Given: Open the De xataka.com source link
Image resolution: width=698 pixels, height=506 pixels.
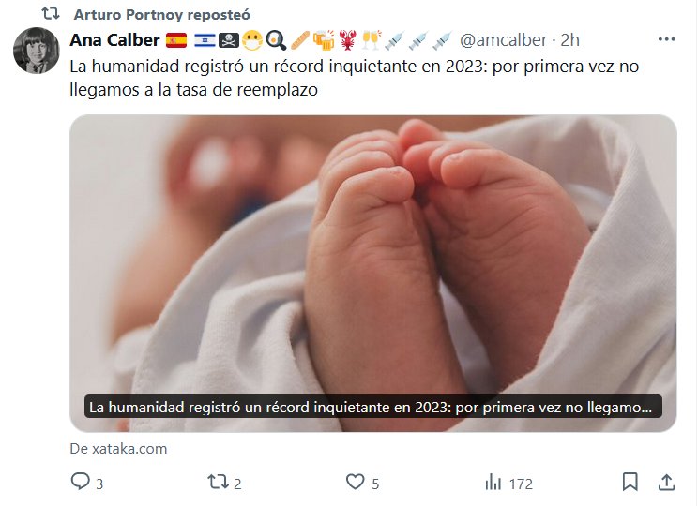Looking at the screenshot, I should point(118,448).
